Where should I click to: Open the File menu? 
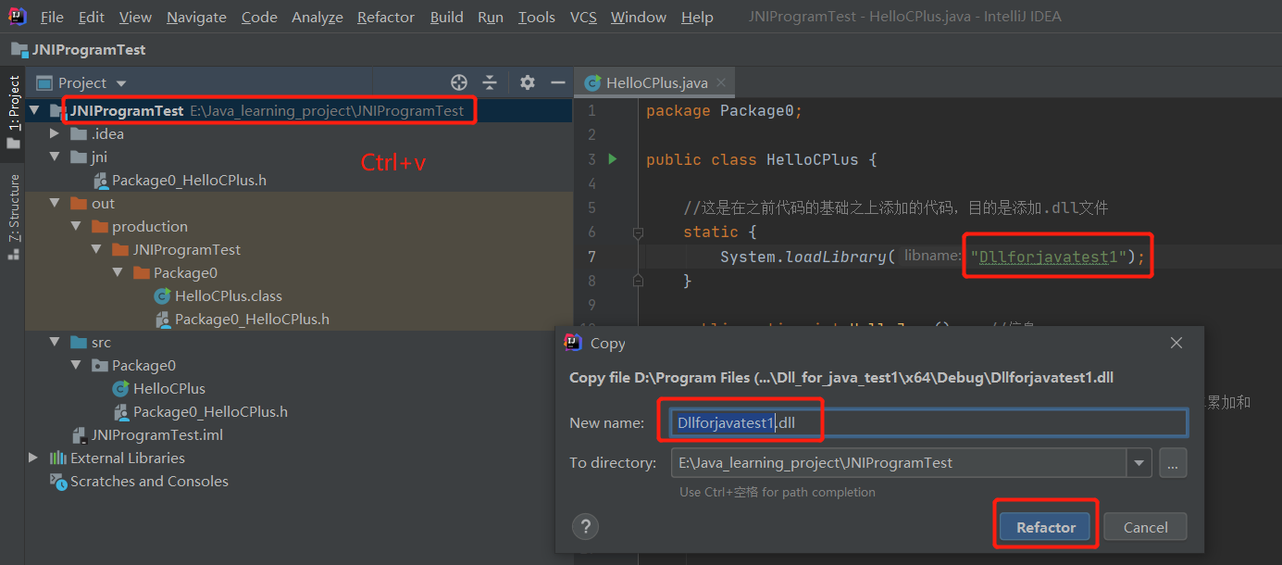point(52,17)
